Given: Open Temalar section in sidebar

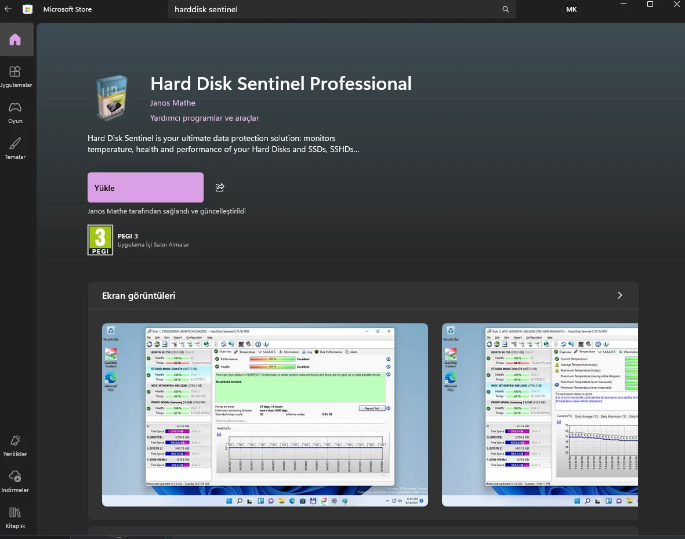Looking at the screenshot, I should click(15, 149).
